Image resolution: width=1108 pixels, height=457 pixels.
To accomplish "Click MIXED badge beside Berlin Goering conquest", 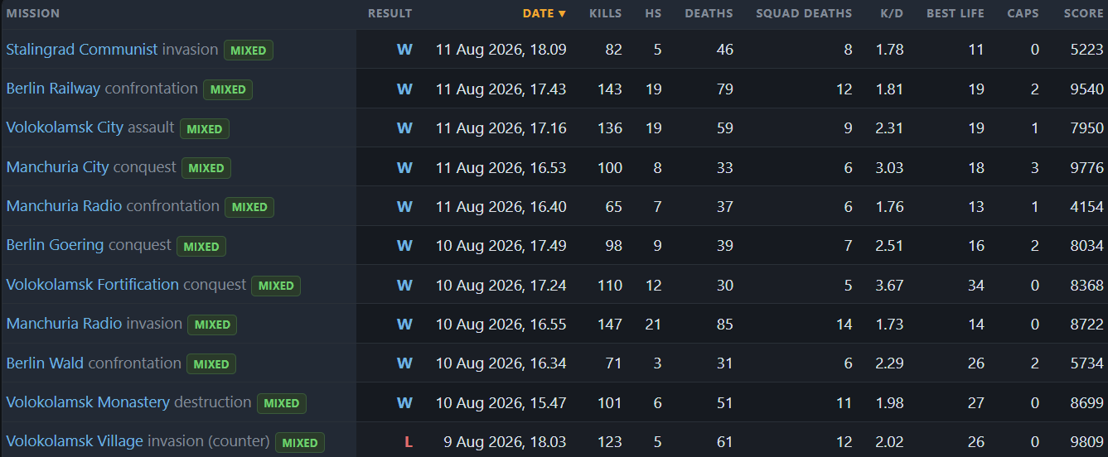I will [201, 247].
